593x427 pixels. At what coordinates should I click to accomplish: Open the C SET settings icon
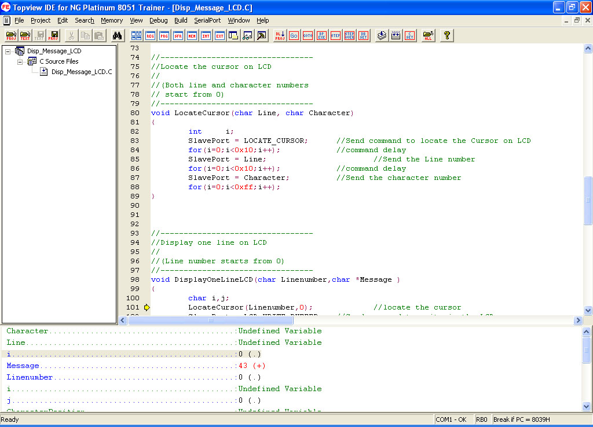coord(409,35)
